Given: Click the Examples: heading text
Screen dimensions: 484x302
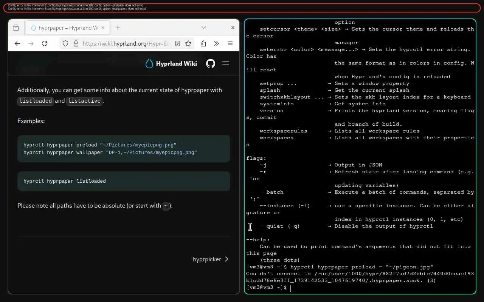Looking at the screenshot, I should [x=31, y=121].
